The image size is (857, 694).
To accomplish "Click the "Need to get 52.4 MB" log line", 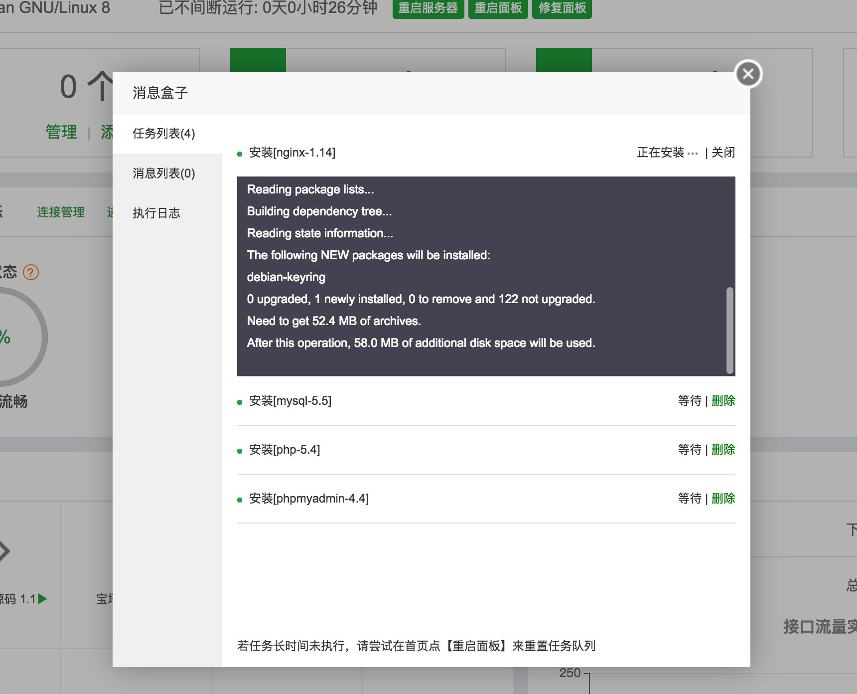I will 334,321.
